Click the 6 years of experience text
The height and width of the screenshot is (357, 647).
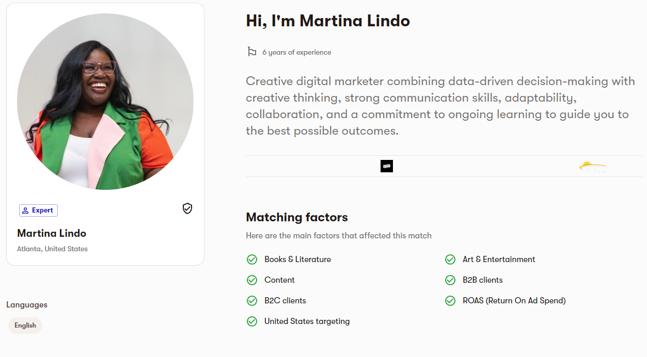click(297, 52)
